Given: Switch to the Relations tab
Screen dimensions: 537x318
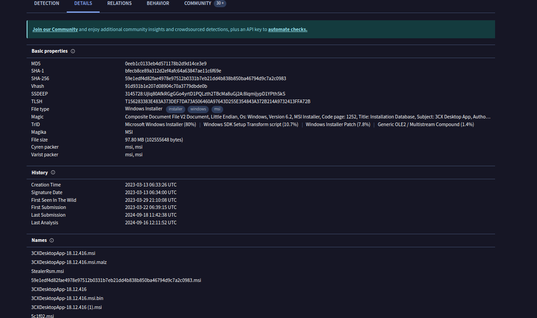Looking at the screenshot, I should [119, 4].
